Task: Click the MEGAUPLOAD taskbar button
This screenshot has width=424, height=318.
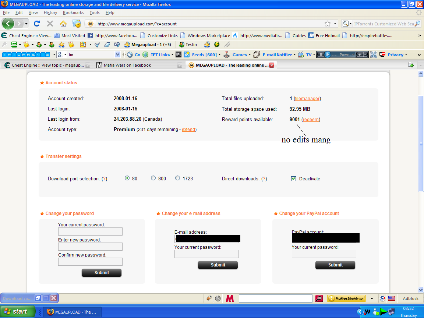Action: pyautogui.click(x=73, y=312)
